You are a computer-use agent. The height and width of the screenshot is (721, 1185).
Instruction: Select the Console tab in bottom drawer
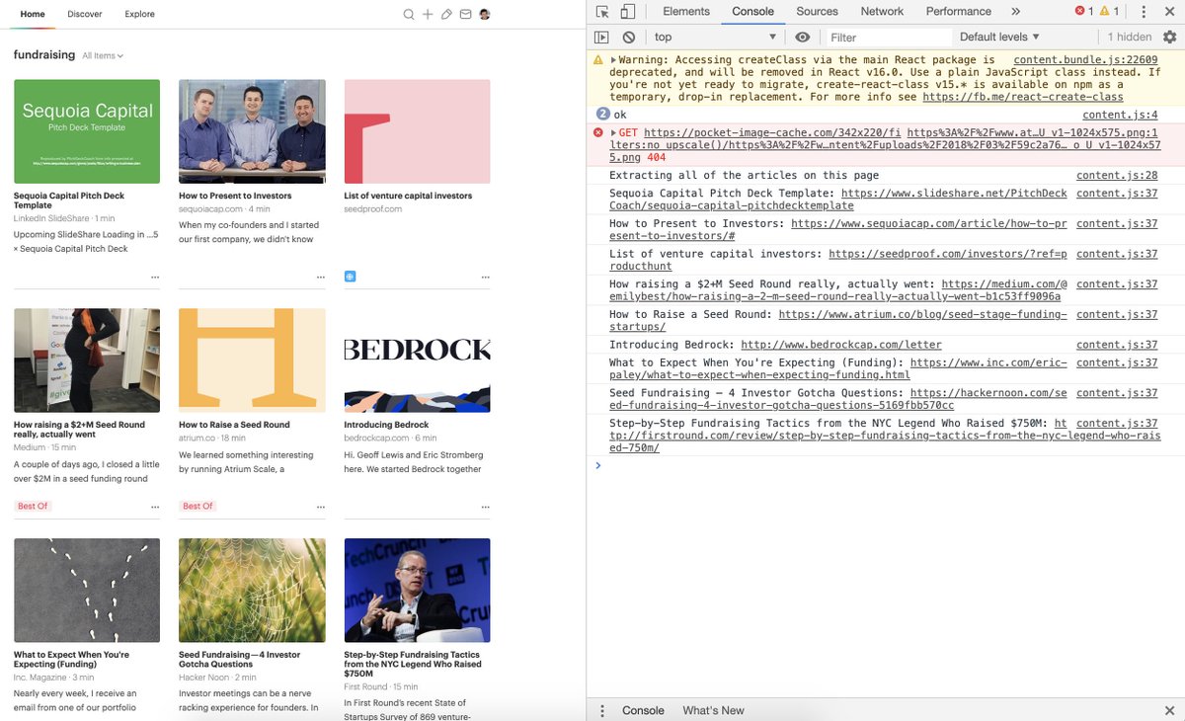643,710
